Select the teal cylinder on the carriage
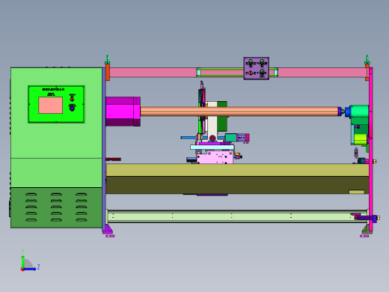The height and width of the screenshot is (292, 389). click(x=231, y=138)
